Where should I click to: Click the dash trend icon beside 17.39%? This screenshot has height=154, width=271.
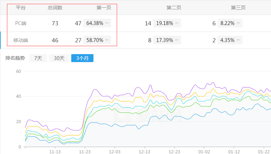tap(177, 40)
